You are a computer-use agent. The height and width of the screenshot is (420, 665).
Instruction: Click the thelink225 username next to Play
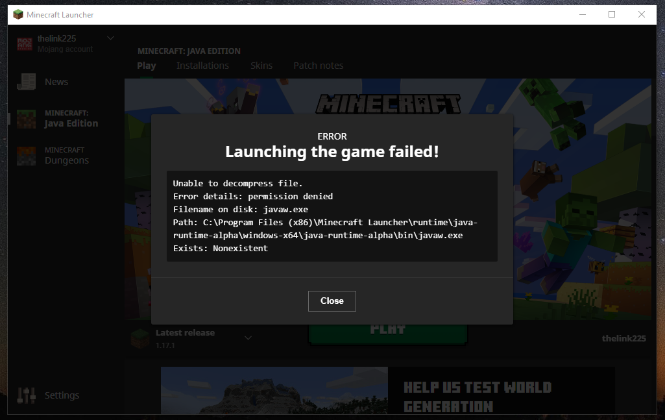(x=624, y=339)
